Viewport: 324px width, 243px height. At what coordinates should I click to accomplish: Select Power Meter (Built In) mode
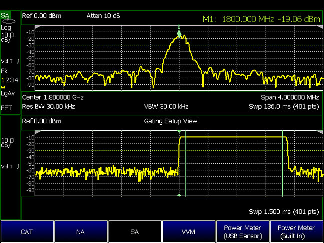point(297,232)
